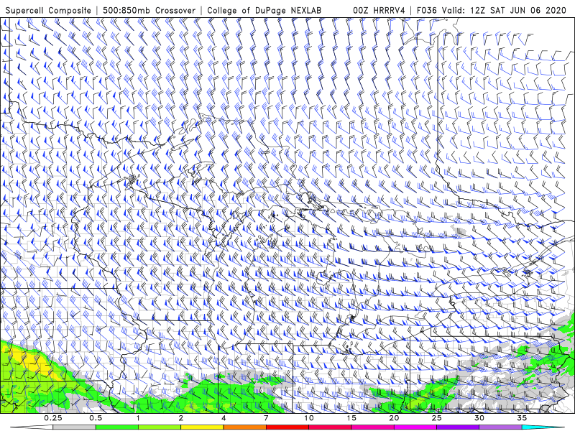The width and height of the screenshot is (575, 431).
Task: Select the gray 0.25–0.5 color bar segment
Action: tap(74, 427)
